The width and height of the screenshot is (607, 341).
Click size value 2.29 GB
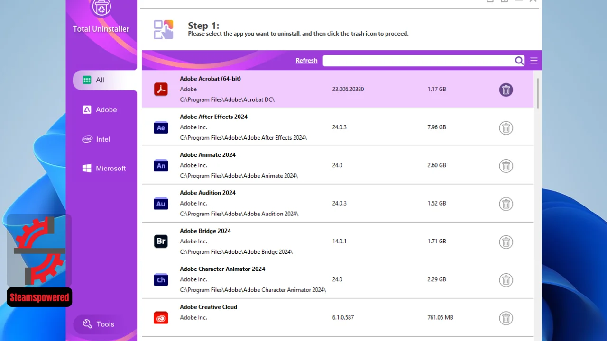click(437, 279)
